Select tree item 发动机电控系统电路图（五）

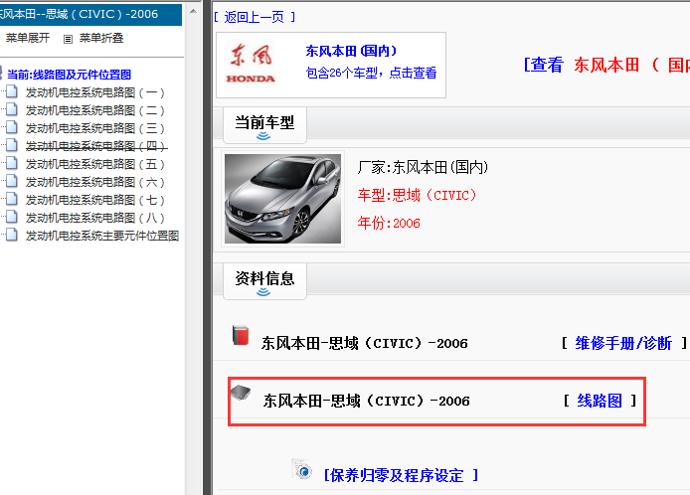tap(94, 164)
